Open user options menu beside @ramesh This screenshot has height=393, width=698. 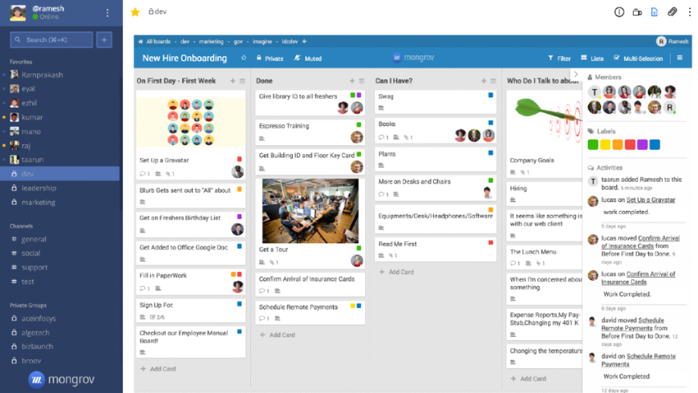(108, 13)
